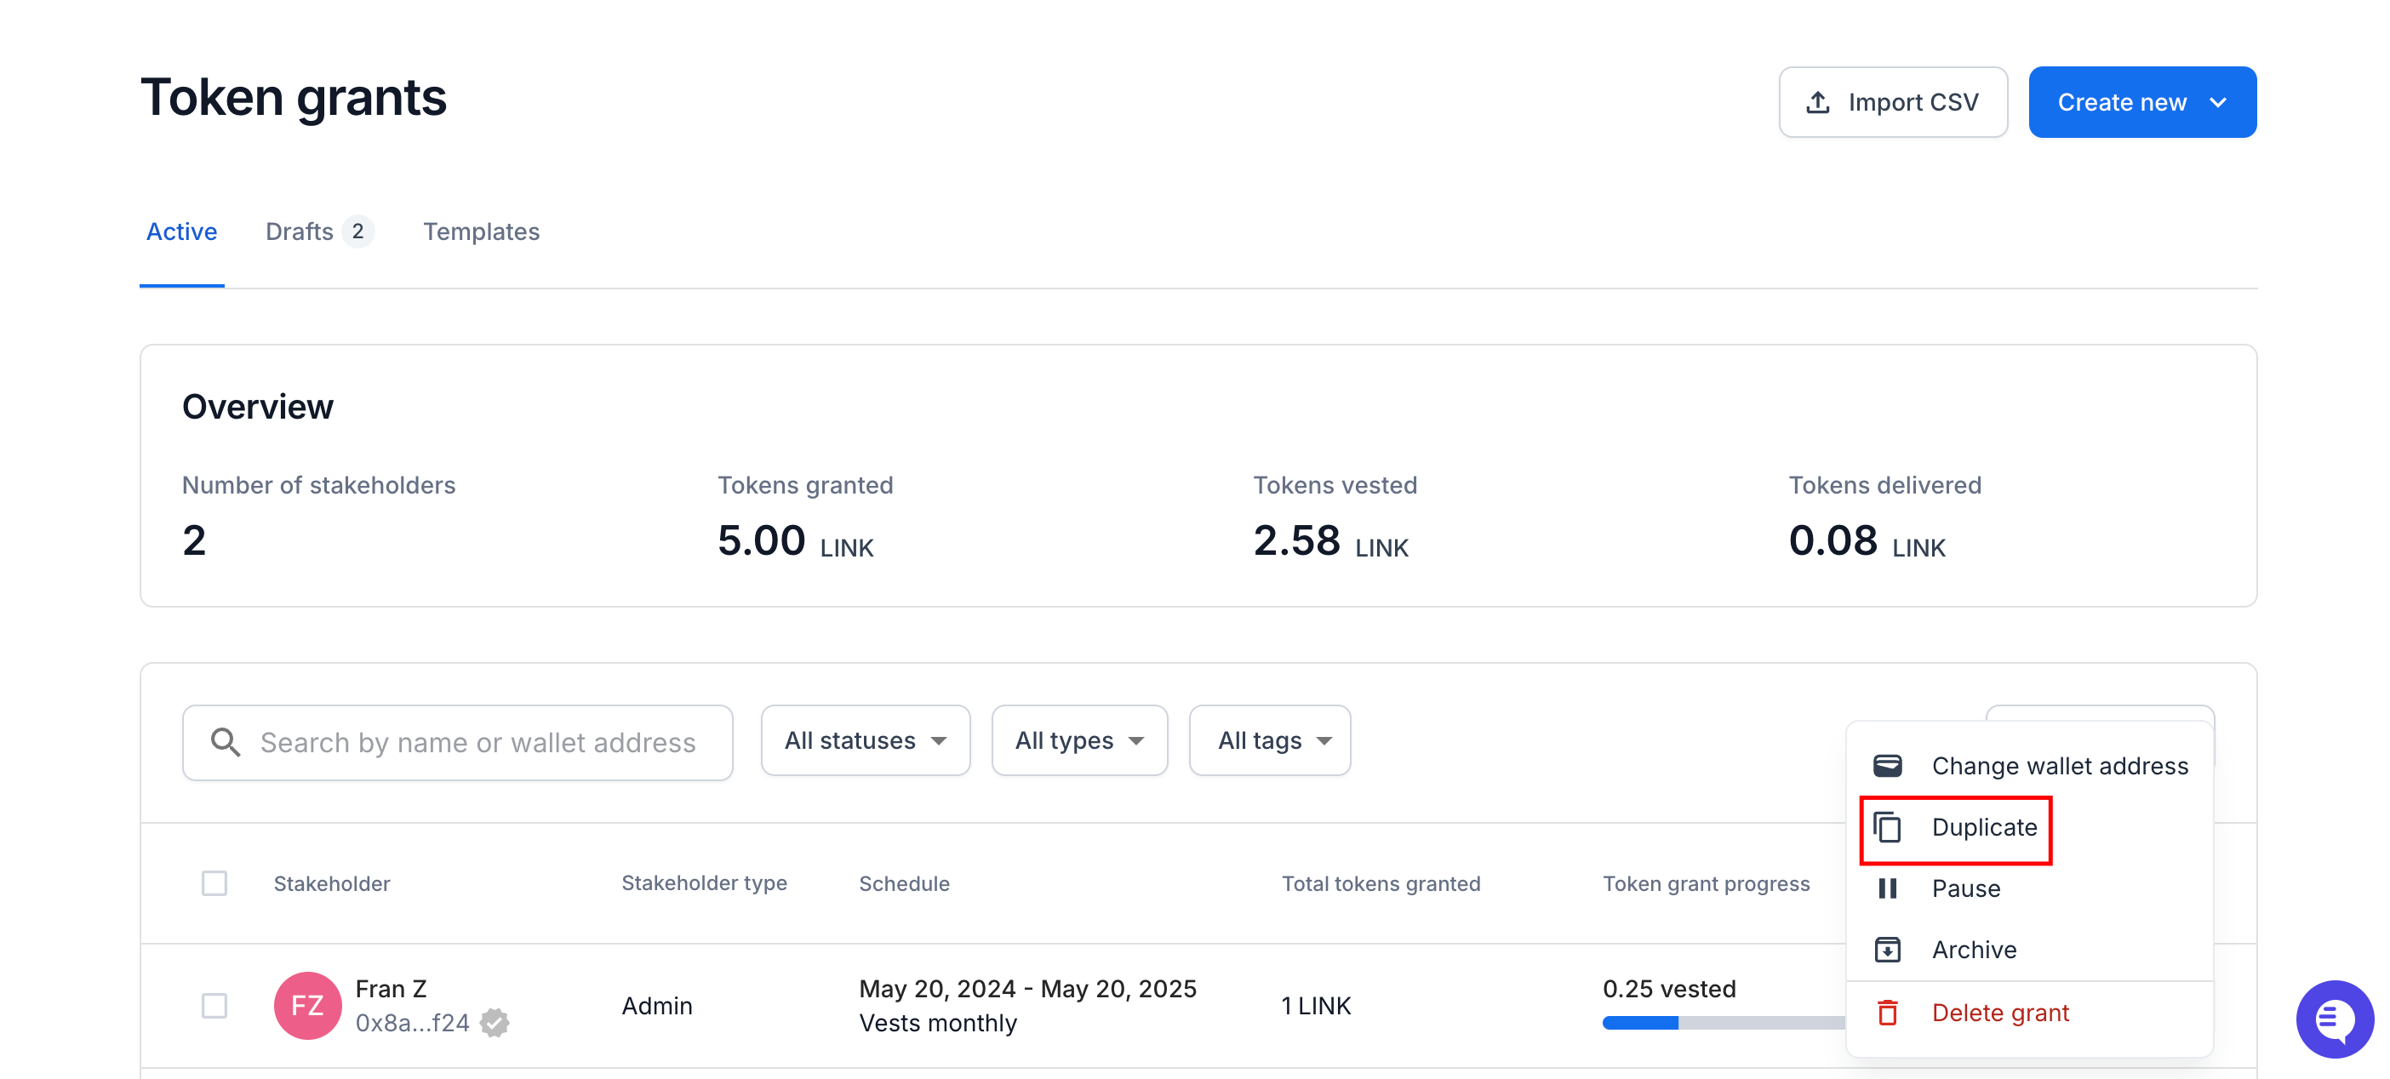Click the pause bars icon

tap(1887, 888)
